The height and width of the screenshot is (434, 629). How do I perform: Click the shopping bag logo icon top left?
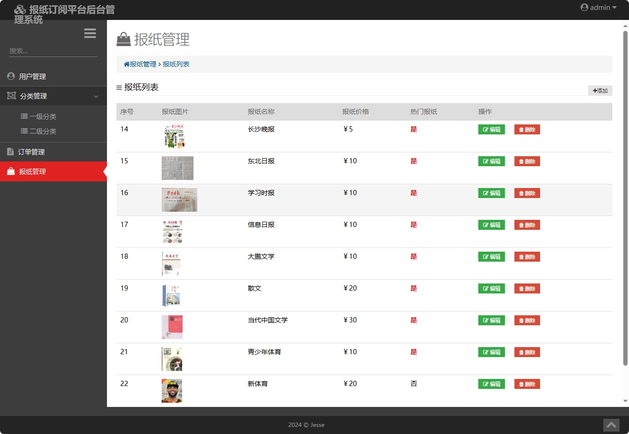click(19, 9)
